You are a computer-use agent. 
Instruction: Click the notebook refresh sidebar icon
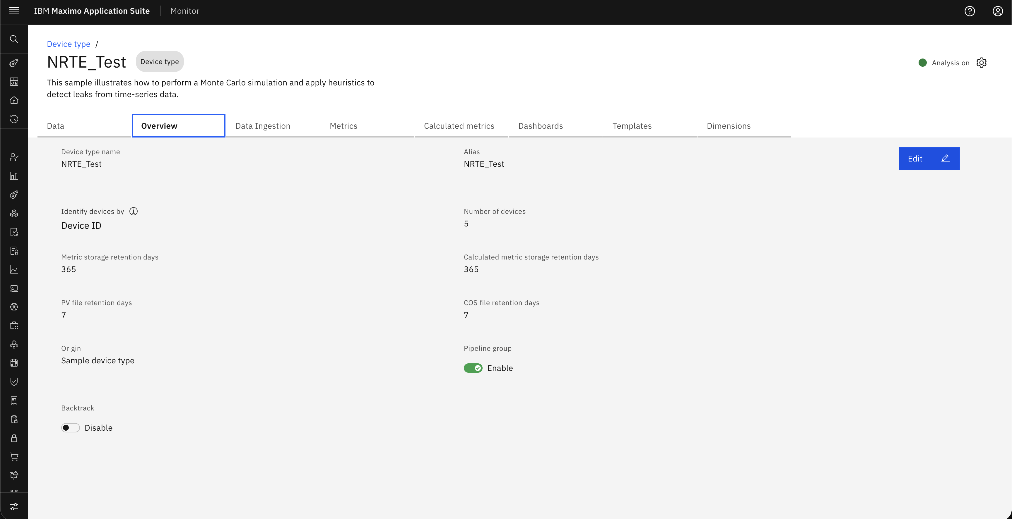click(x=14, y=232)
